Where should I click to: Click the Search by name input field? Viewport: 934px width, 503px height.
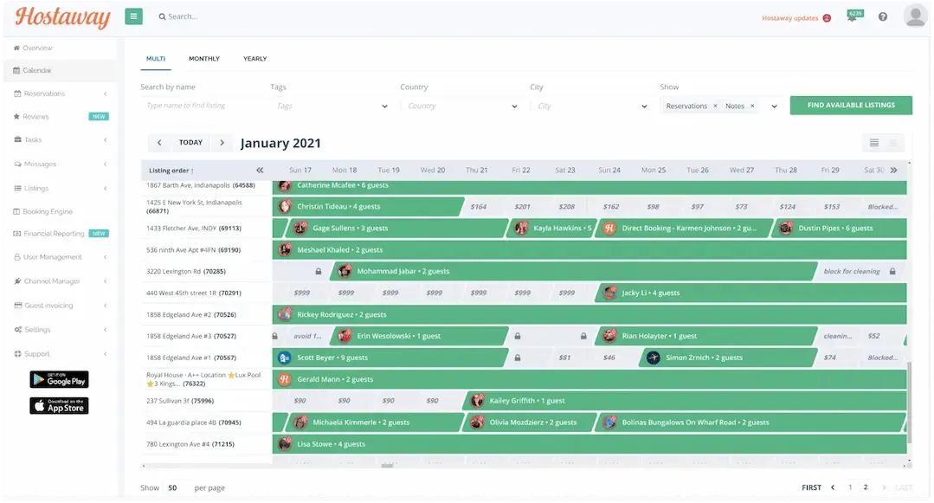[x=199, y=106]
